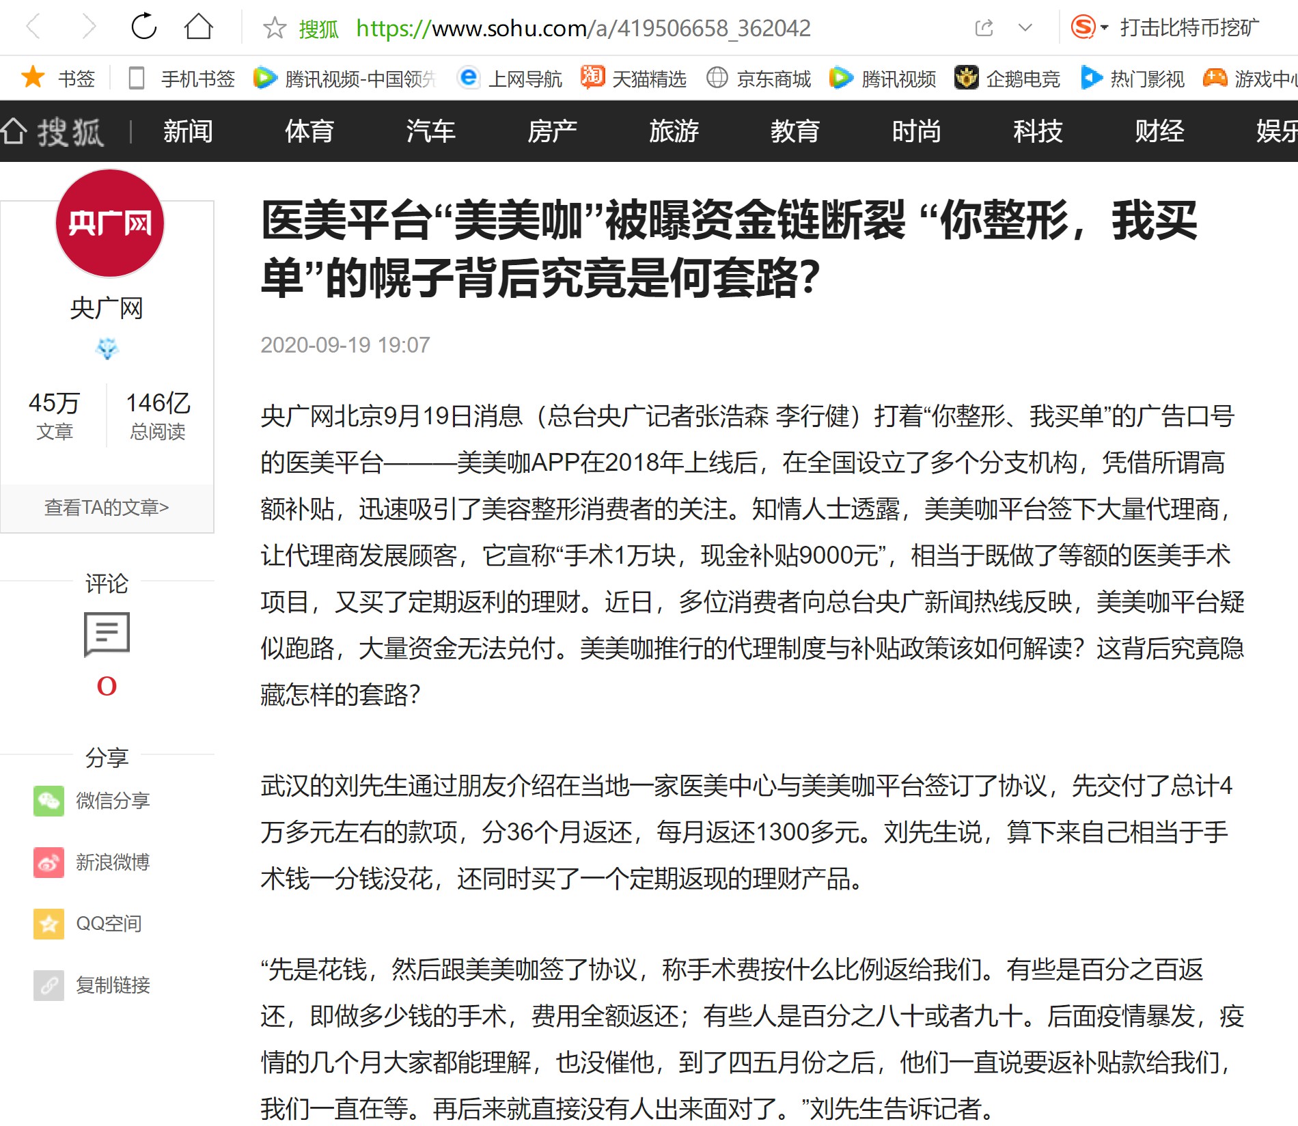Click the address bar URL
1298x1126 pixels.
[583, 28]
